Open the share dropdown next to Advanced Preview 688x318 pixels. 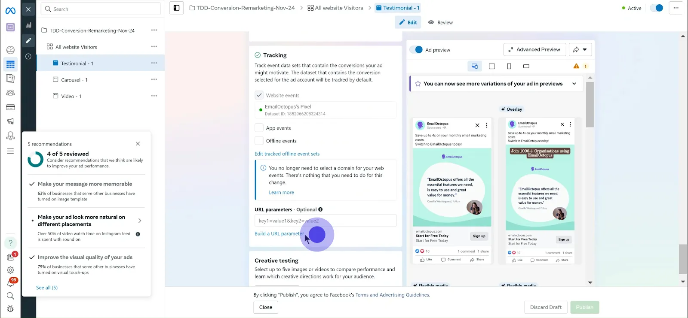point(580,50)
